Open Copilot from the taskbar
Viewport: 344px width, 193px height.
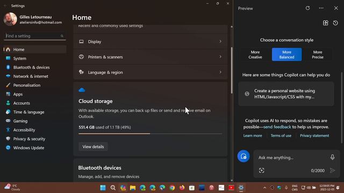[123, 188]
